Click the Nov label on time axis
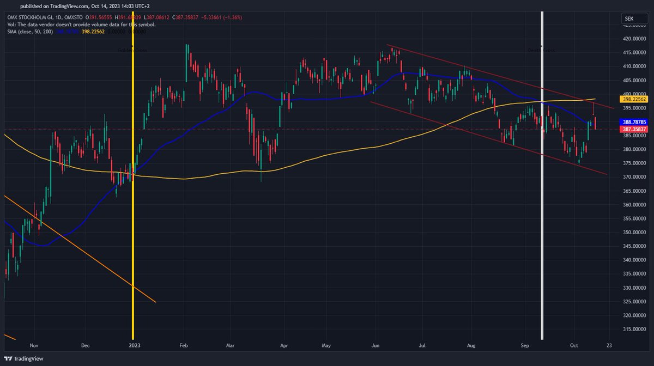 [x=34, y=345]
